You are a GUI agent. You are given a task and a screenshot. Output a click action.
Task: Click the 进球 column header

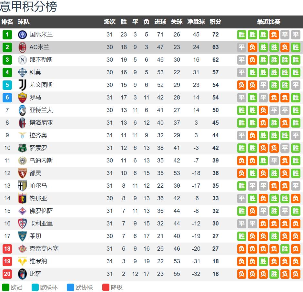[160, 22]
